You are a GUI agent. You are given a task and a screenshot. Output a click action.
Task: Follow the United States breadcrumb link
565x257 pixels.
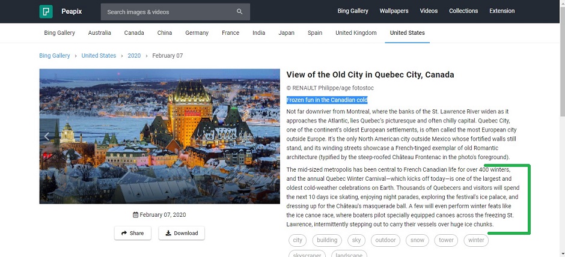pos(99,55)
